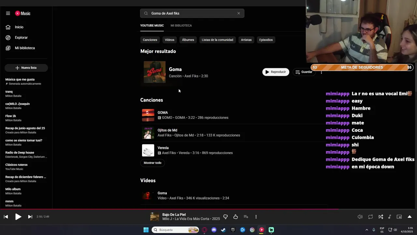Open more actions for the playing song
This screenshot has width=417, height=235.
pyautogui.click(x=256, y=217)
